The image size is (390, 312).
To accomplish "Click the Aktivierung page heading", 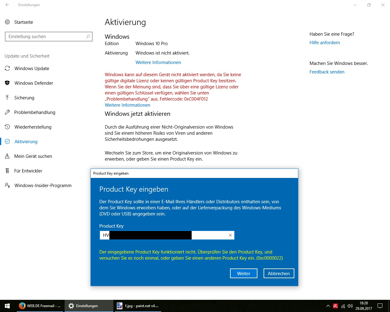I will (x=125, y=22).
